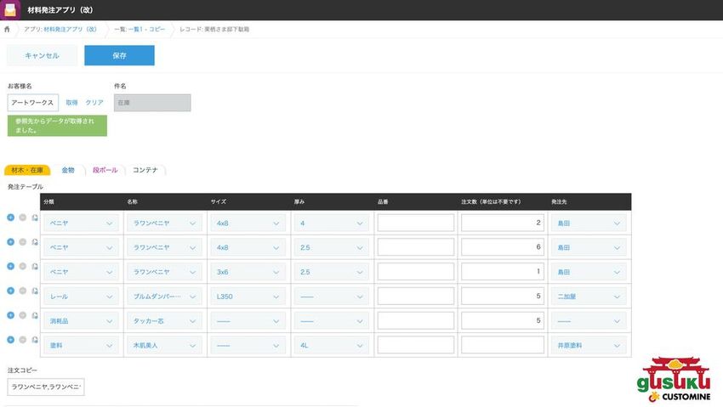Viewport: 723px width, 407px height.
Task: Open the 分類 dropdown in the first row
Action: 81,223
